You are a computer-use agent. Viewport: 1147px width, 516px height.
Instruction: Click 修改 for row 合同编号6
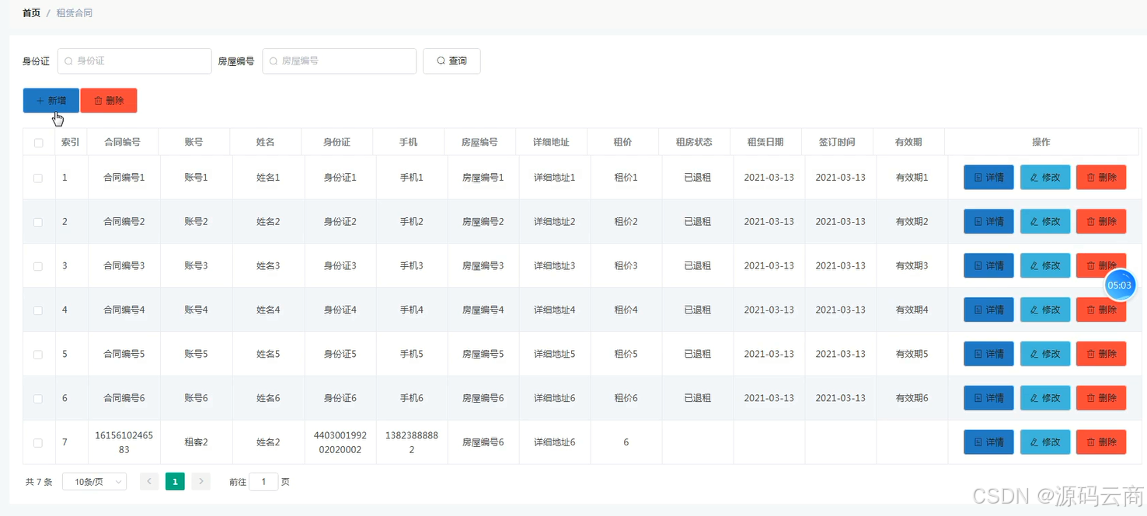1045,399
